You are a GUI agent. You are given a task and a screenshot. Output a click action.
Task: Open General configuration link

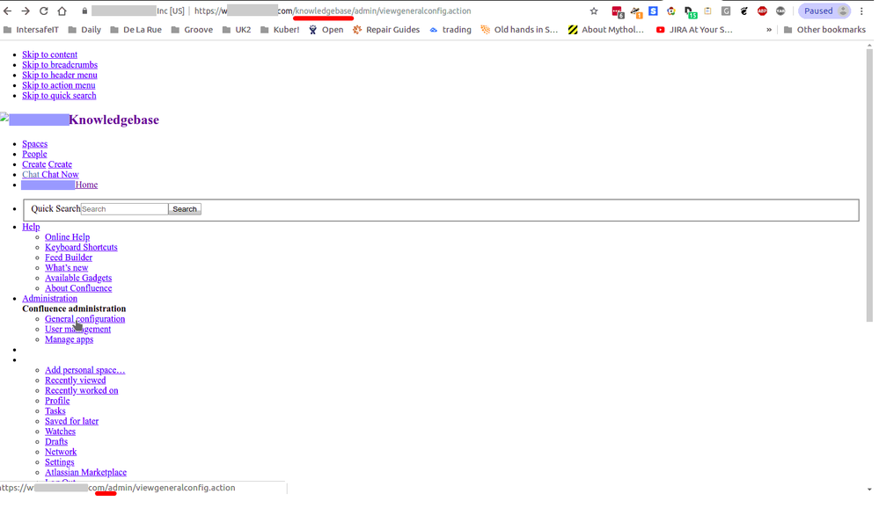click(x=85, y=319)
